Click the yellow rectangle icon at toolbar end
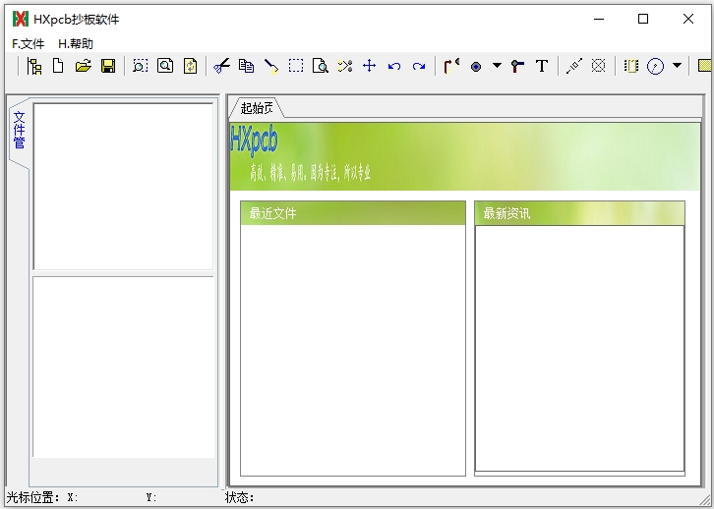 pos(705,66)
